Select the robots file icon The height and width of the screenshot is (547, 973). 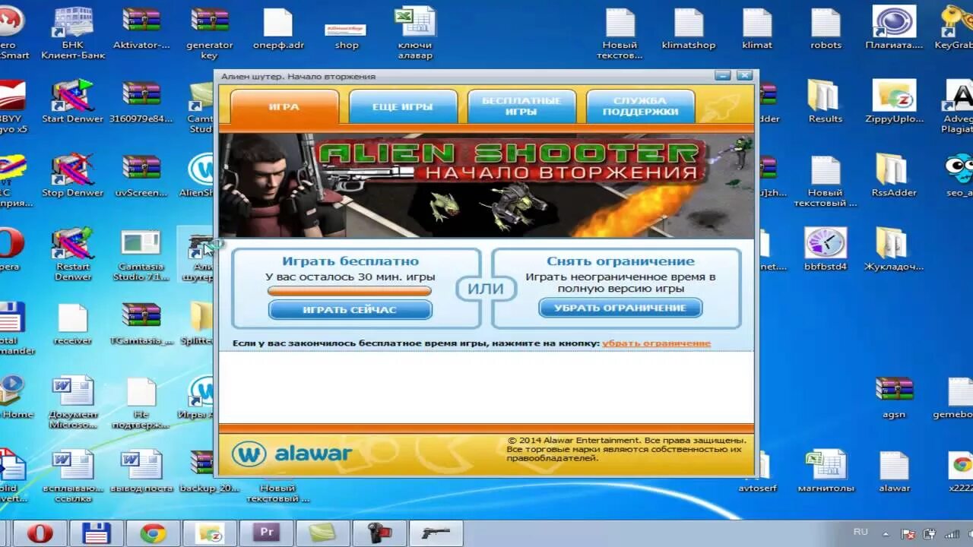click(826, 29)
